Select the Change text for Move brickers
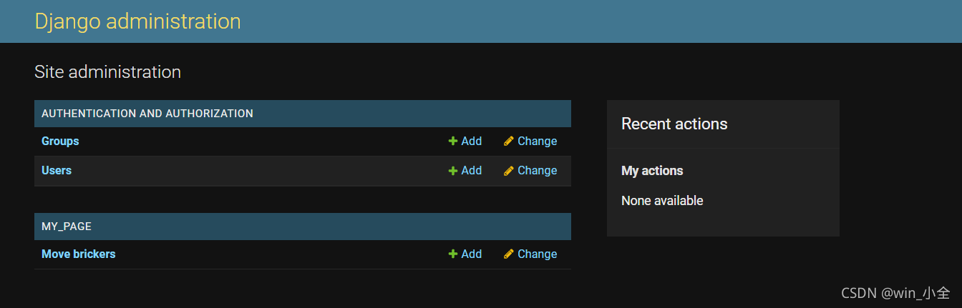Screen dimensions: 962x308 click(537, 254)
